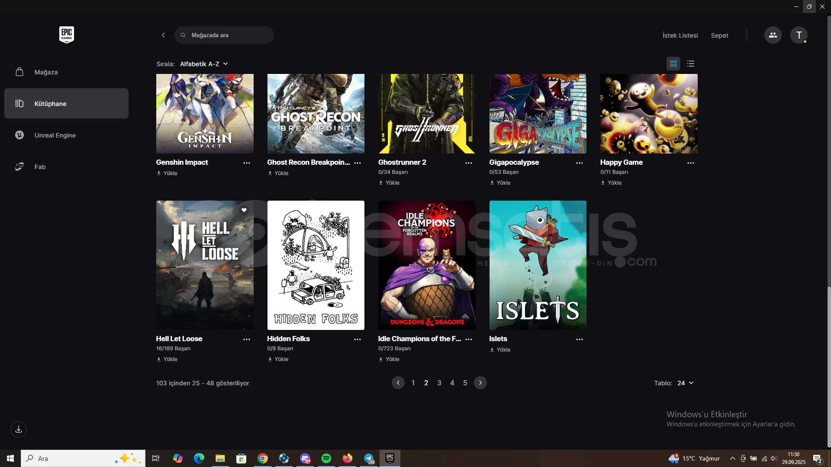Viewport: 831px width, 467px height.
Task: Select Kütüphane in the sidebar
Action: [x=66, y=103]
